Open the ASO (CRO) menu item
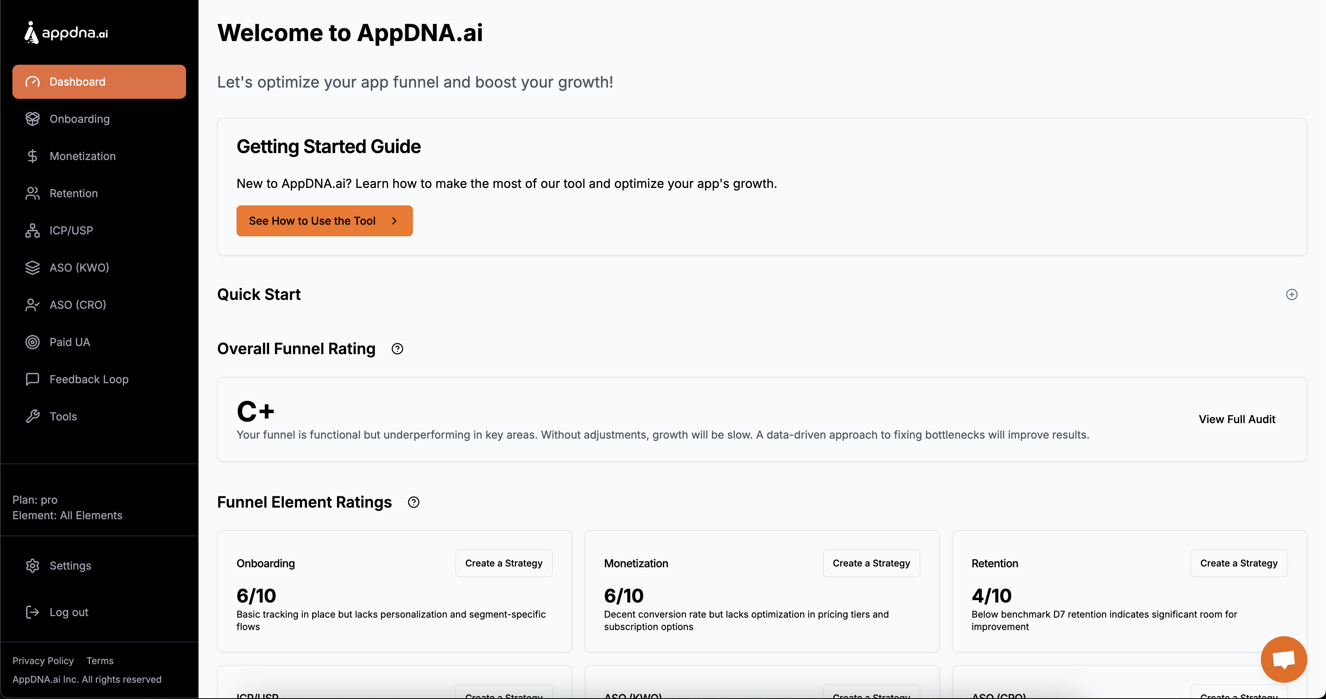The width and height of the screenshot is (1326, 699). click(77, 305)
